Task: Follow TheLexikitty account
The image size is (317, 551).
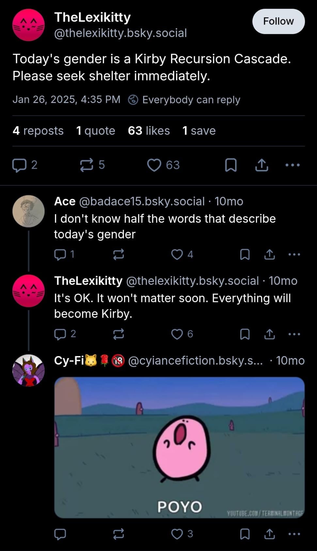Action: 278,21
